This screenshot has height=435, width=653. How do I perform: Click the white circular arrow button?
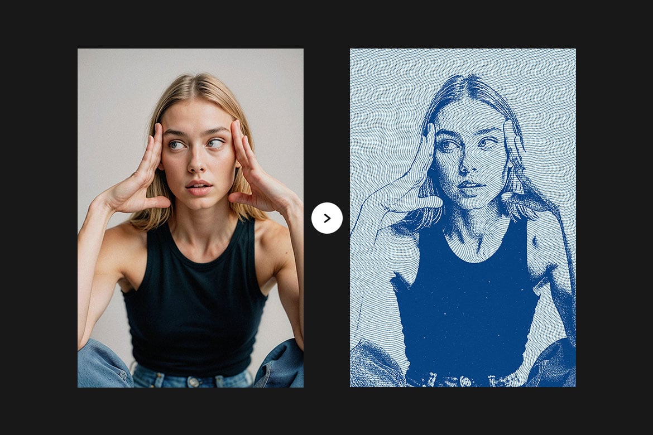tap(327, 218)
